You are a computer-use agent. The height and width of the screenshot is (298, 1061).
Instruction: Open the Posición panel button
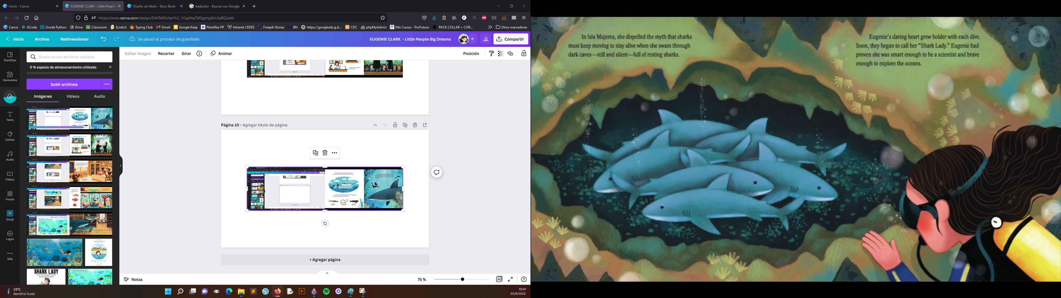tap(471, 54)
